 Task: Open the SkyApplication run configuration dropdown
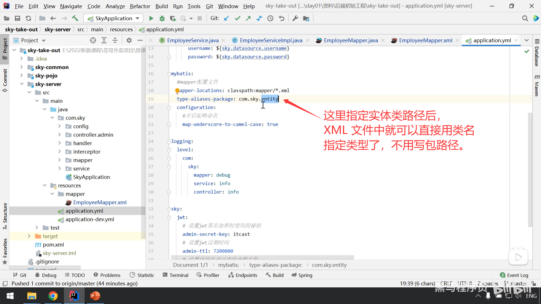tap(113, 18)
